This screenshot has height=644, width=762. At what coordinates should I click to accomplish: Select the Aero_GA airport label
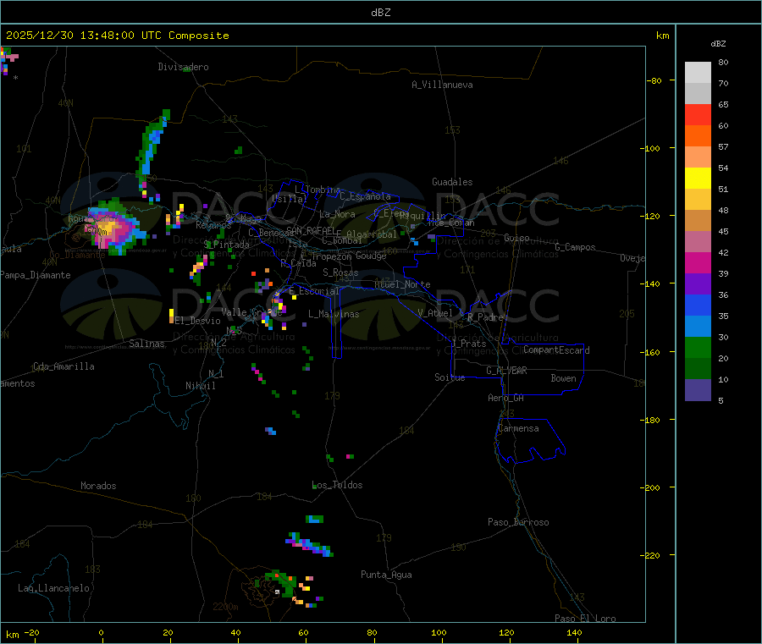click(x=505, y=398)
